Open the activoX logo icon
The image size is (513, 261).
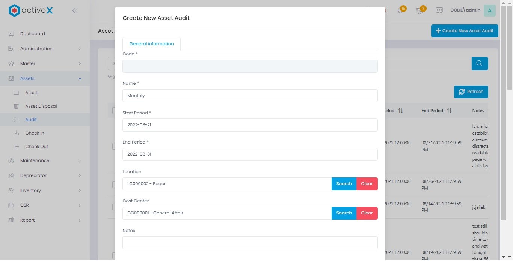pos(14,10)
